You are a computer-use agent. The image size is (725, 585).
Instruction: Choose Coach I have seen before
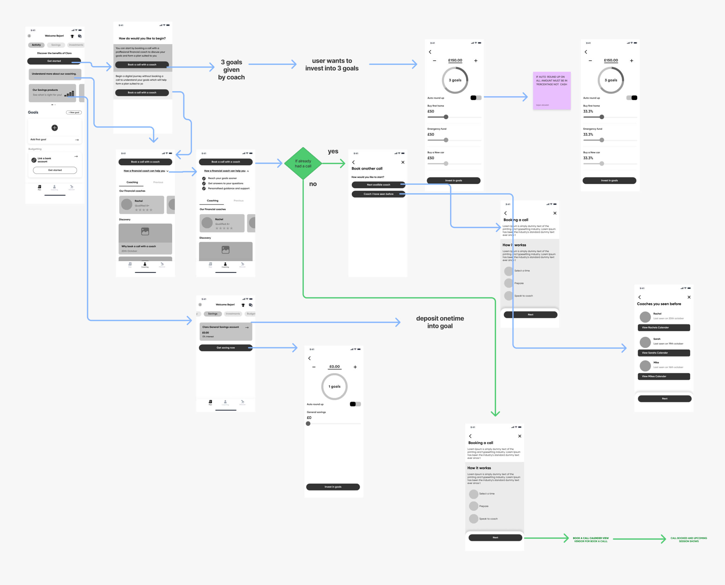[378, 194]
